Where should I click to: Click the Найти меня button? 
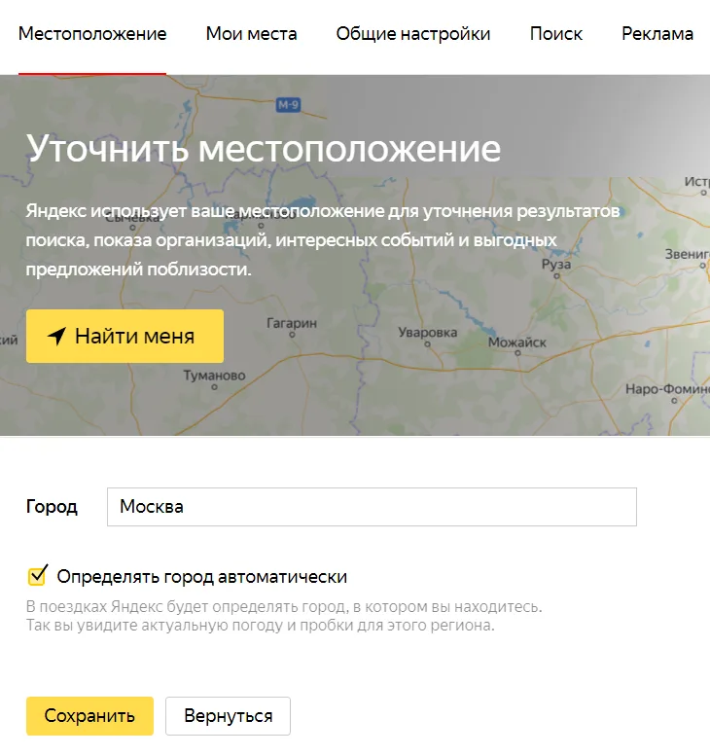tap(124, 336)
